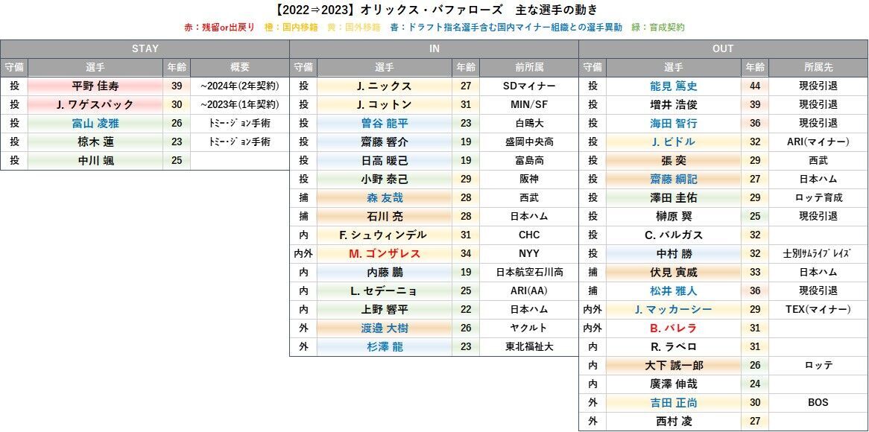The width and height of the screenshot is (869, 432).
Task: Select cell 増井 浩俊
Action: (x=674, y=105)
